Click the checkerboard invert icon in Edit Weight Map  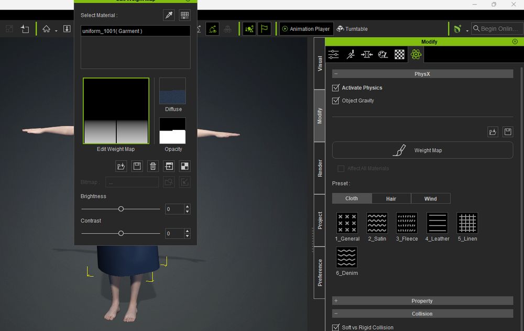(184, 166)
